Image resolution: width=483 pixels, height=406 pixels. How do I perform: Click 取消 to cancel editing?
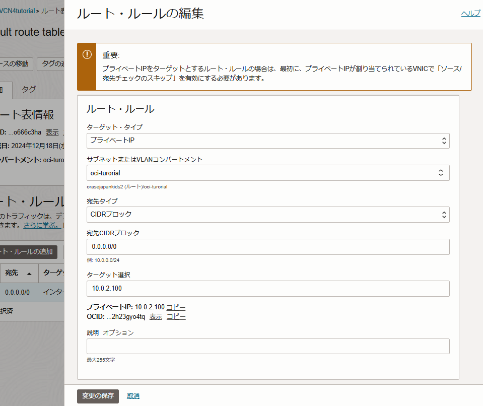(x=133, y=396)
